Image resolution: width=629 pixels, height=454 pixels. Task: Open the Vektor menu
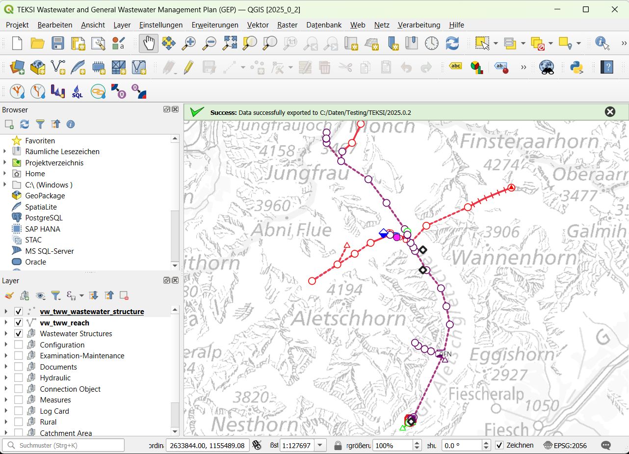tap(258, 25)
